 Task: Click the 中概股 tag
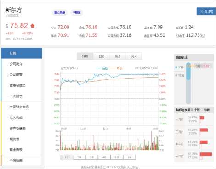pyautogui.click(x=77, y=12)
